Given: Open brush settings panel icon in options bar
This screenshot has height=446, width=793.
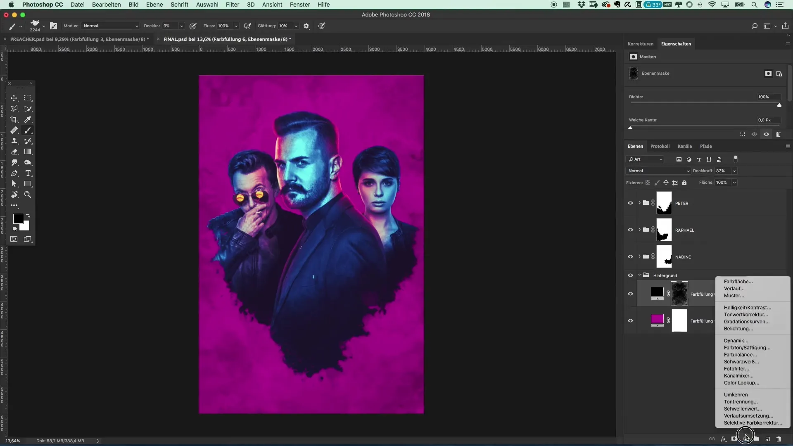Looking at the screenshot, I should pyautogui.click(x=53, y=26).
